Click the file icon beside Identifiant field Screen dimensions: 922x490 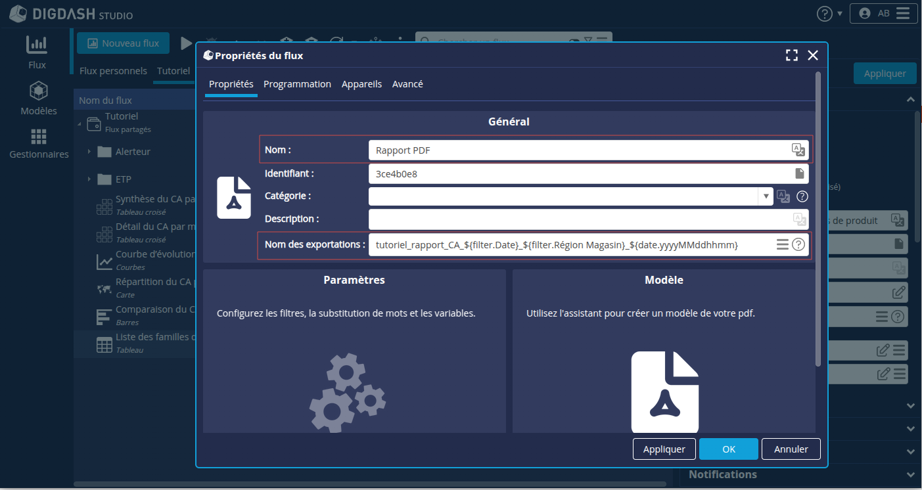coord(799,174)
